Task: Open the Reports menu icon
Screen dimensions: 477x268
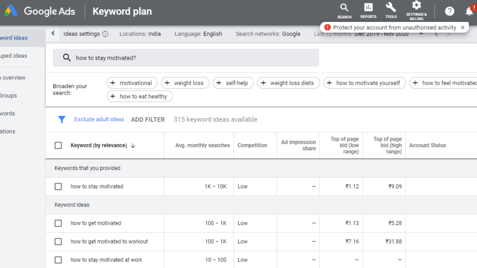Action: tap(368, 11)
